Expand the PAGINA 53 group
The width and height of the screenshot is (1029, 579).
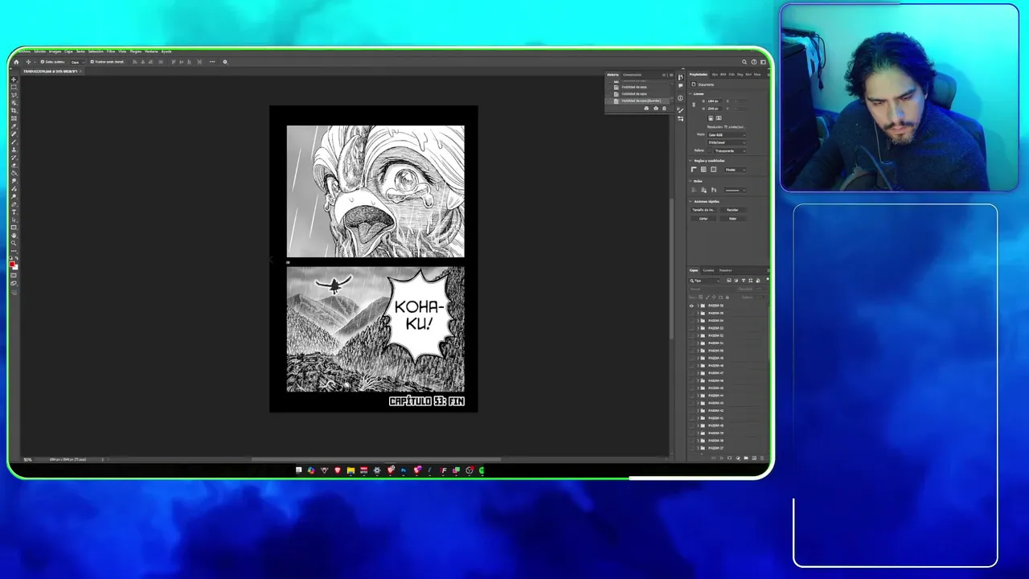pyautogui.click(x=698, y=328)
